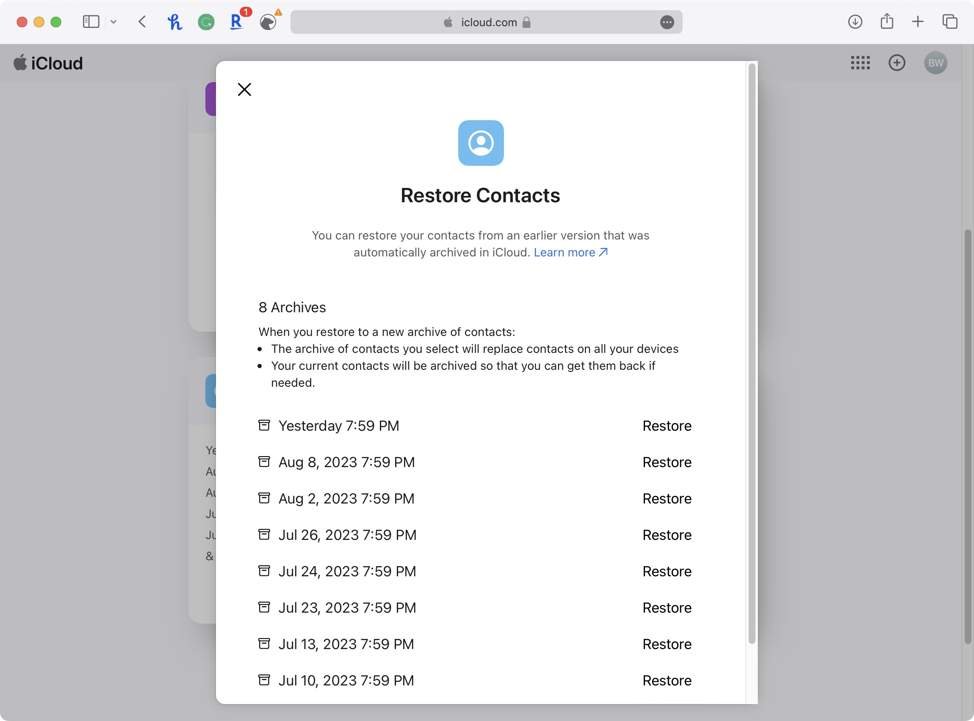Image resolution: width=974 pixels, height=721 pixels.
Task: Click the "8 Archives" heading
Action: tap(292, 307)
